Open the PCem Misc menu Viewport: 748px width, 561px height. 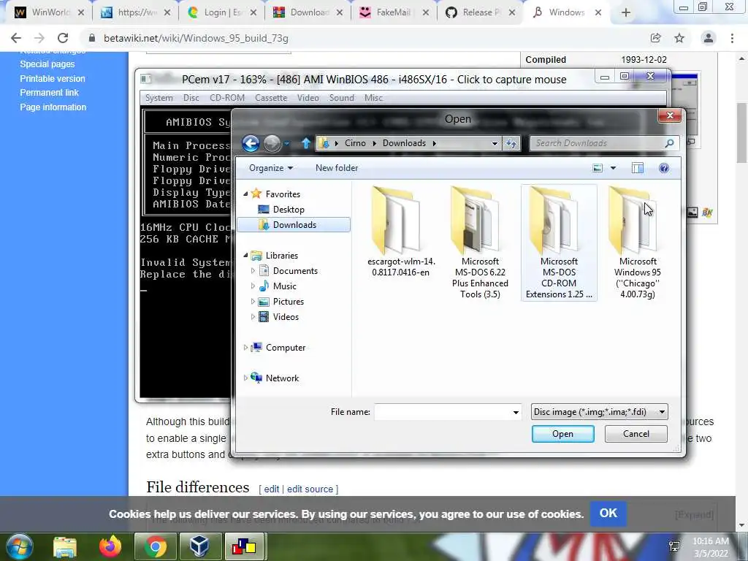(x=373, y=98)
